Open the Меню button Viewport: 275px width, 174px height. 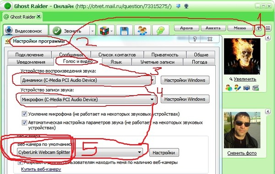click(x=240, y=28)
